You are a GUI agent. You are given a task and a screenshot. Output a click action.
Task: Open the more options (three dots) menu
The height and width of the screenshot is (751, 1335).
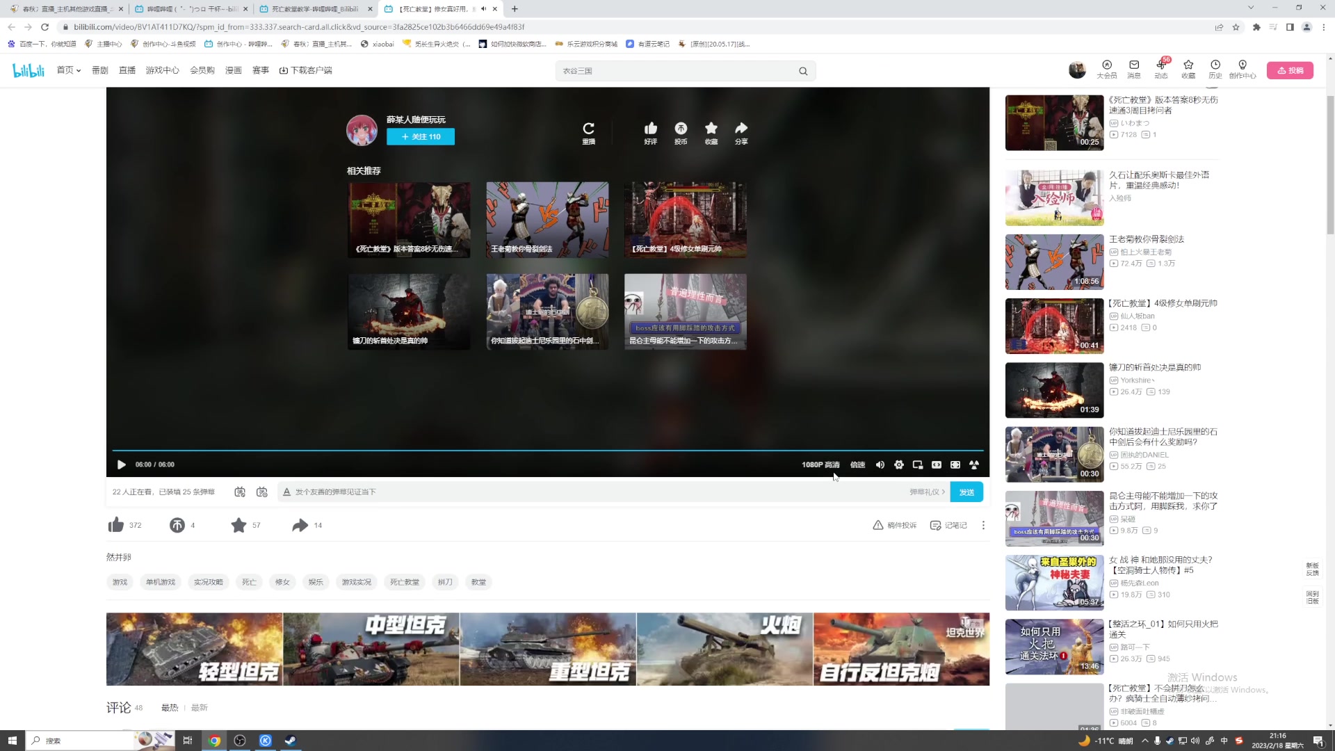[x=983, y=525]
